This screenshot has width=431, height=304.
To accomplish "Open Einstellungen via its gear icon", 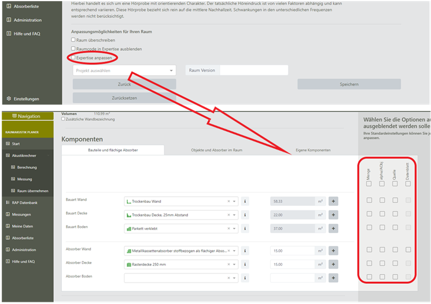I will [x=9, y=99].
